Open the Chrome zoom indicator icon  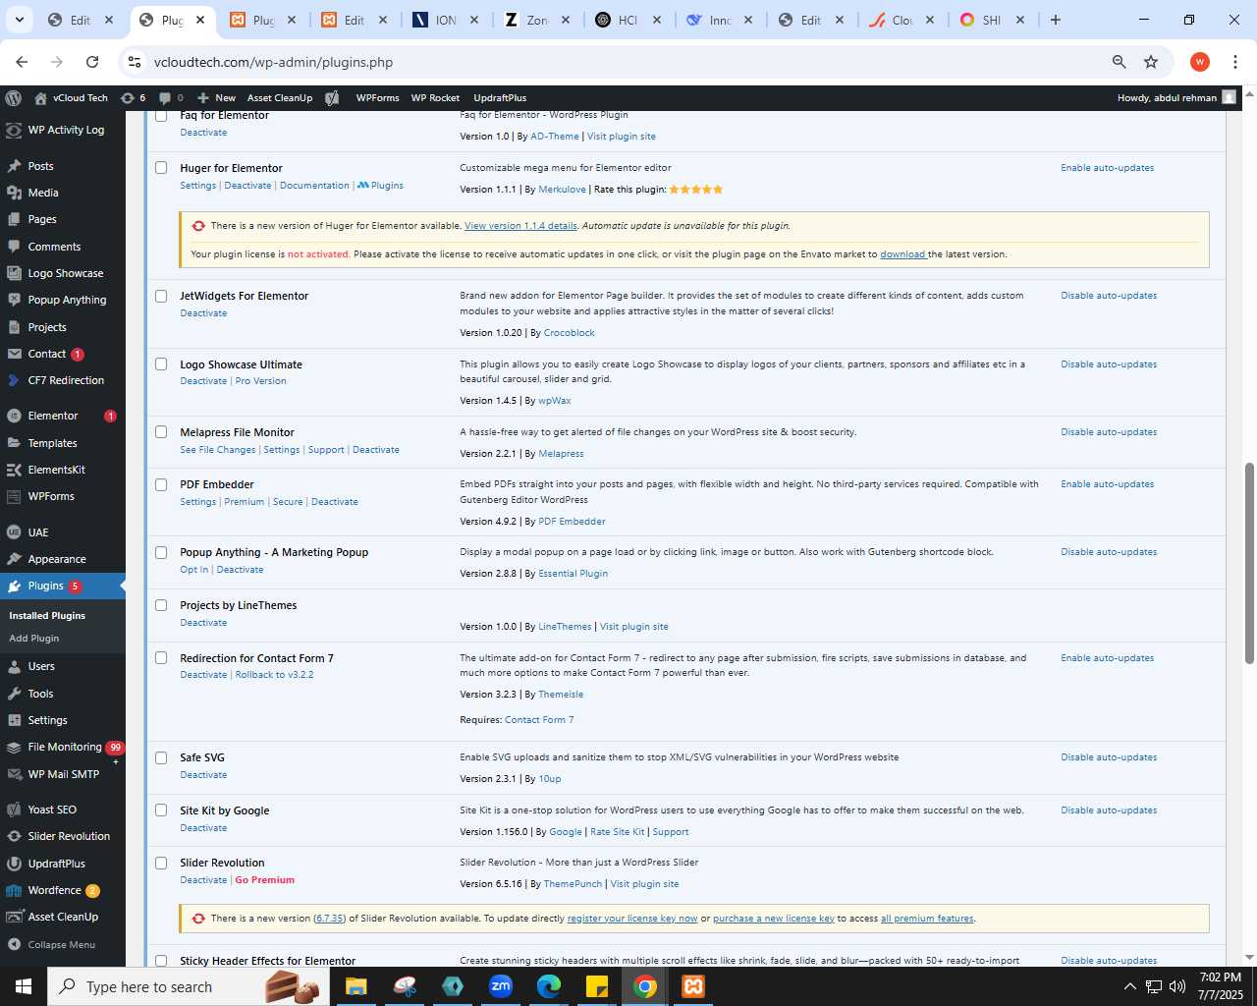tap(1119, 62)
